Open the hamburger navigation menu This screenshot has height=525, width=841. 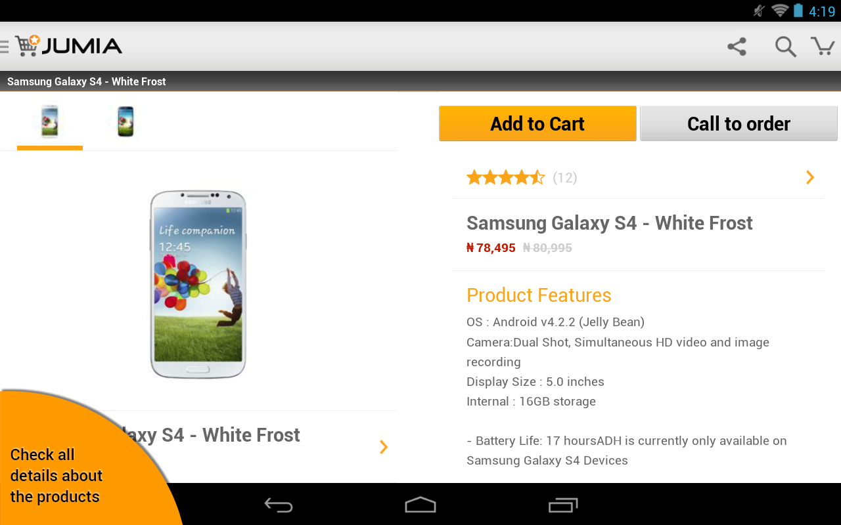4,46
